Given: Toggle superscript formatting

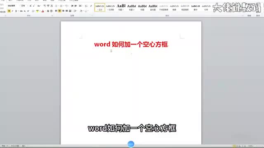Looking at the screenshot, I should (28, 11).
